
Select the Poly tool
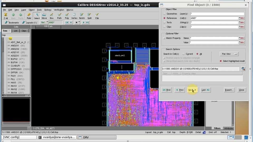pyautogui.click(x=67, y=16)
